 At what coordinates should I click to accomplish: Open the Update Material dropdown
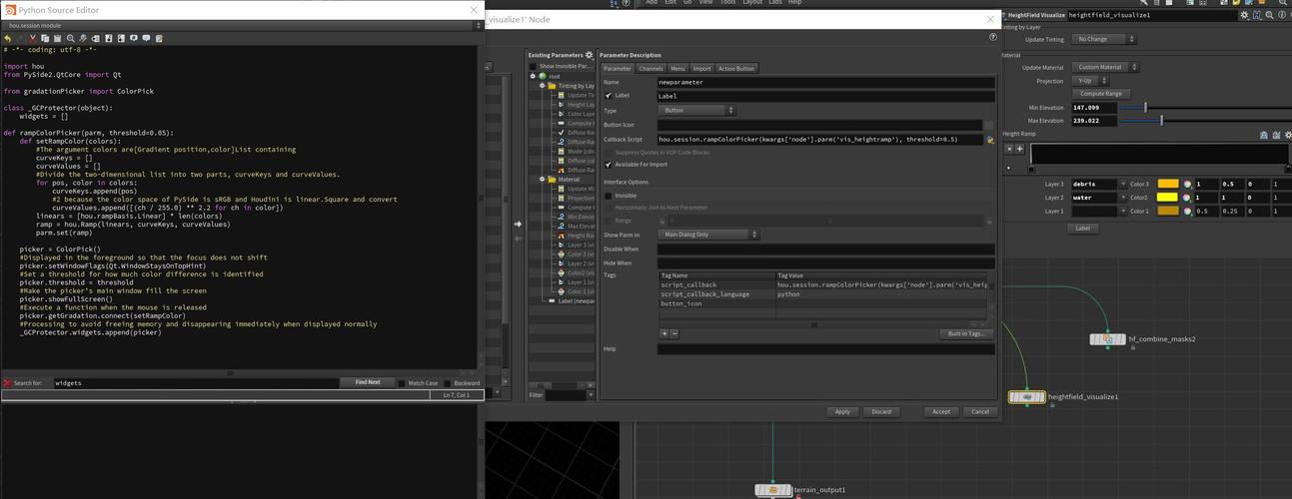point(1105,67)
